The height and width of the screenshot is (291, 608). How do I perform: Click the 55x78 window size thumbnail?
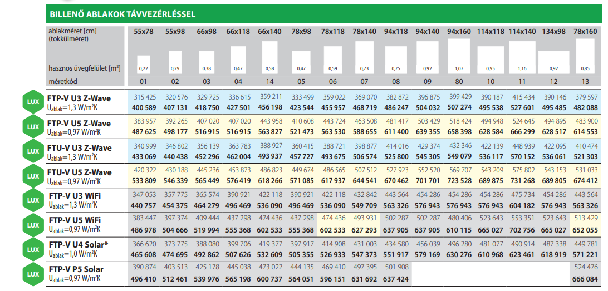pyautogui.click(x=144, y=65)
